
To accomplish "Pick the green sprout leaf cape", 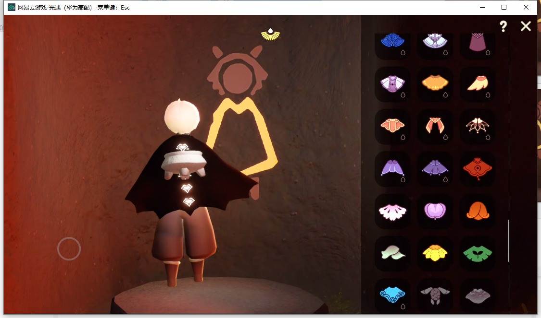I will pos(478,254).
